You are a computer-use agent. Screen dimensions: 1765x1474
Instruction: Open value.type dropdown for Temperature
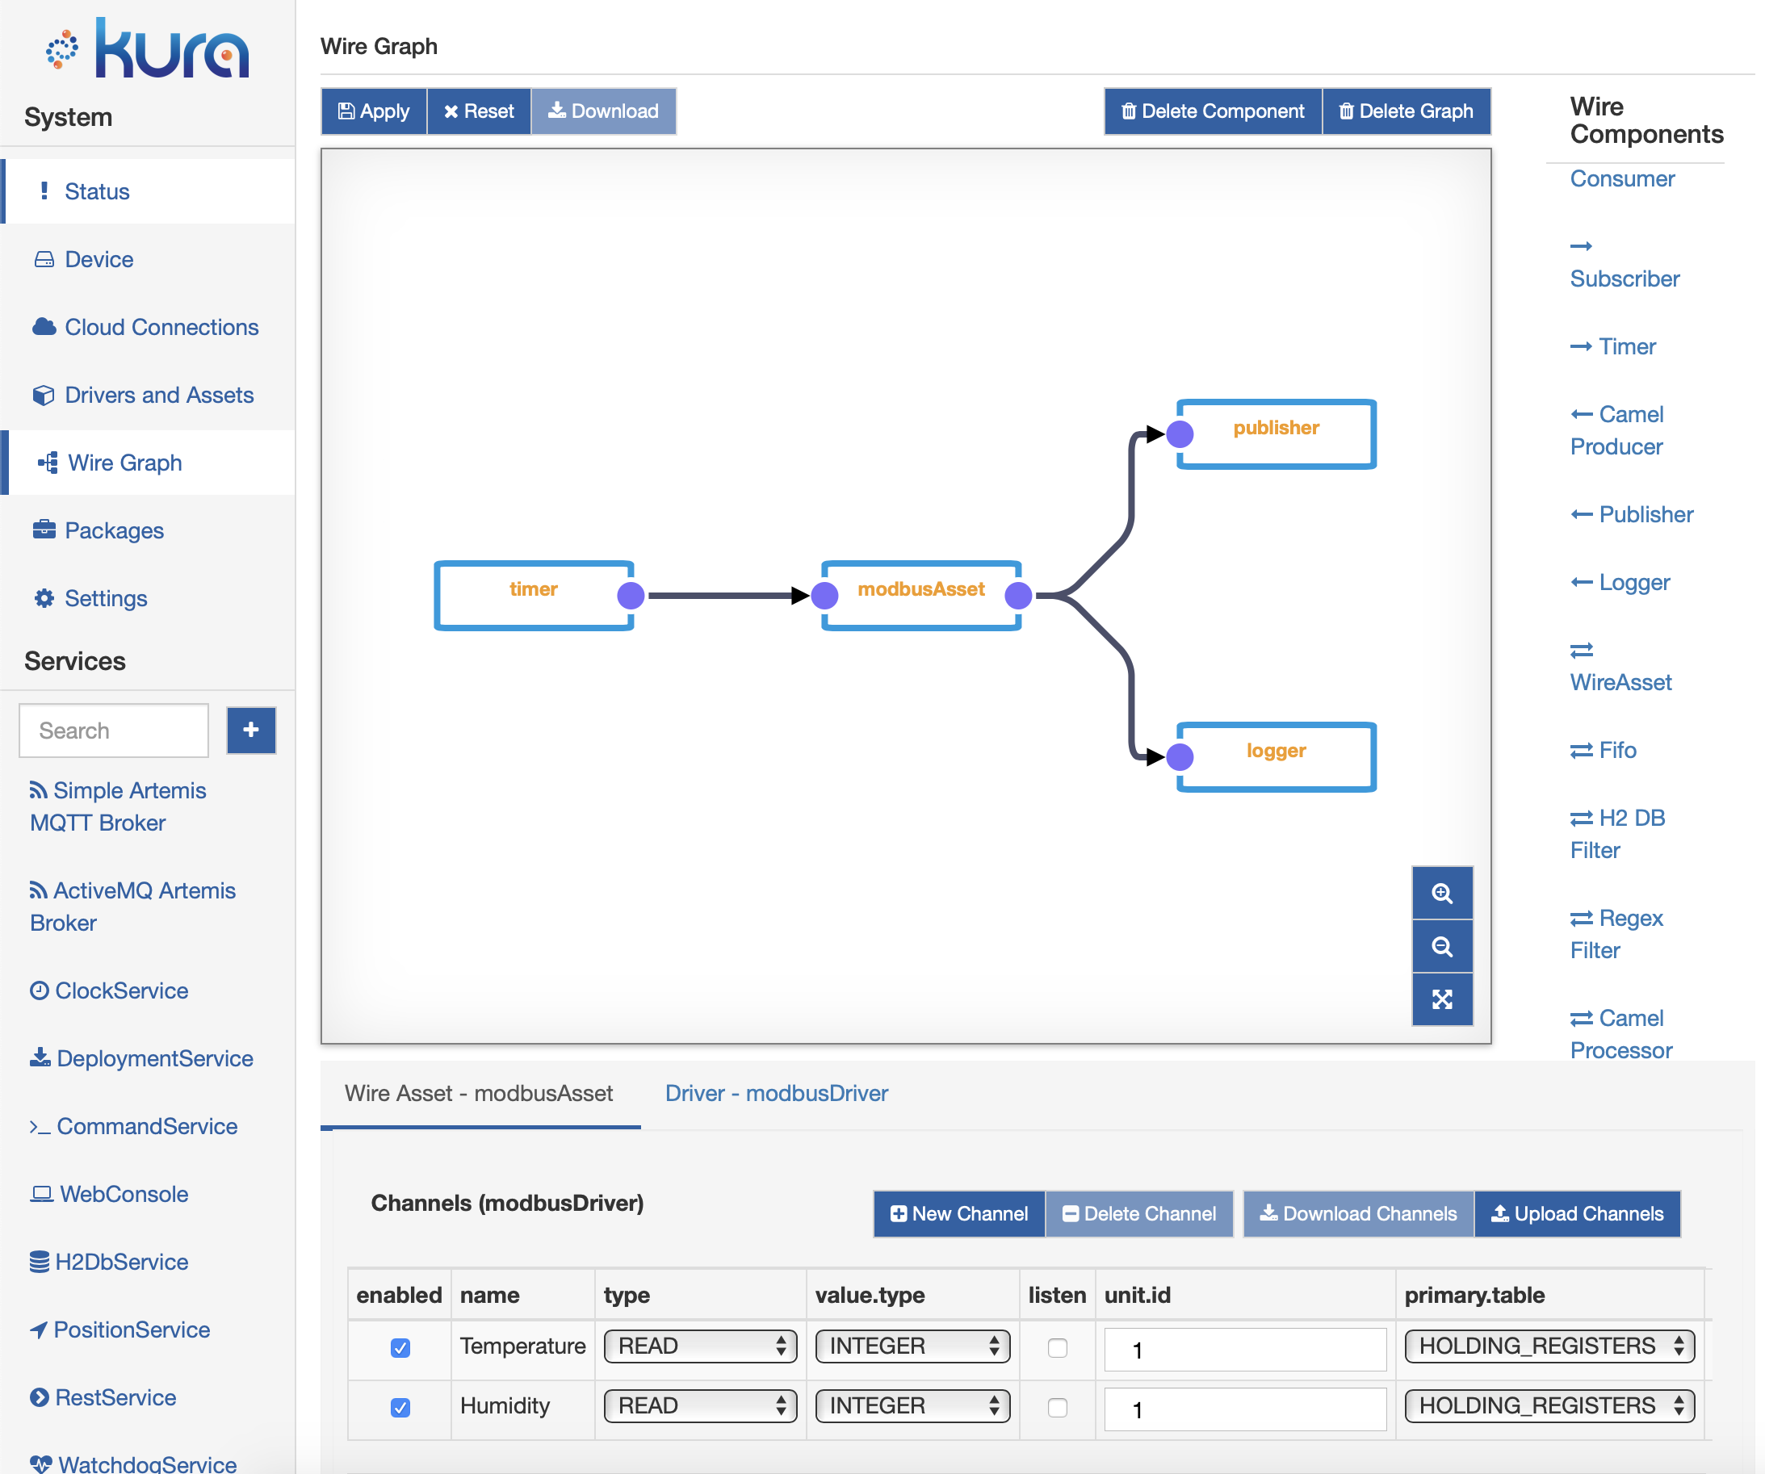pos(912,1346)
